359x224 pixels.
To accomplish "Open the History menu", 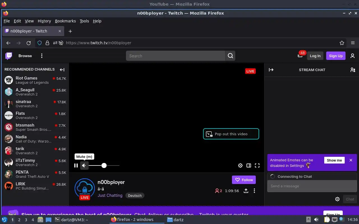I will (44, 21).
